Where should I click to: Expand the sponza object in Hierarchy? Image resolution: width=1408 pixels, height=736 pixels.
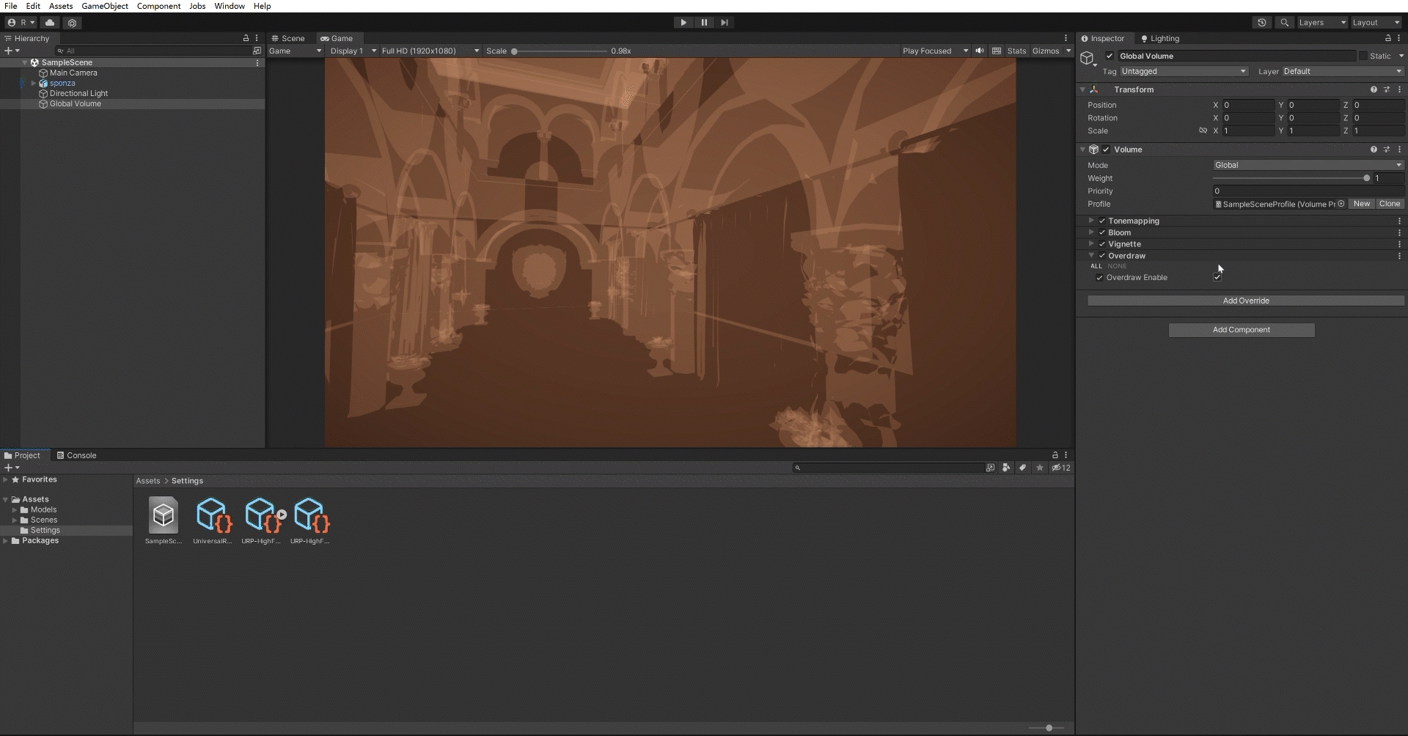pyautogui.click(x=33, y=84)
